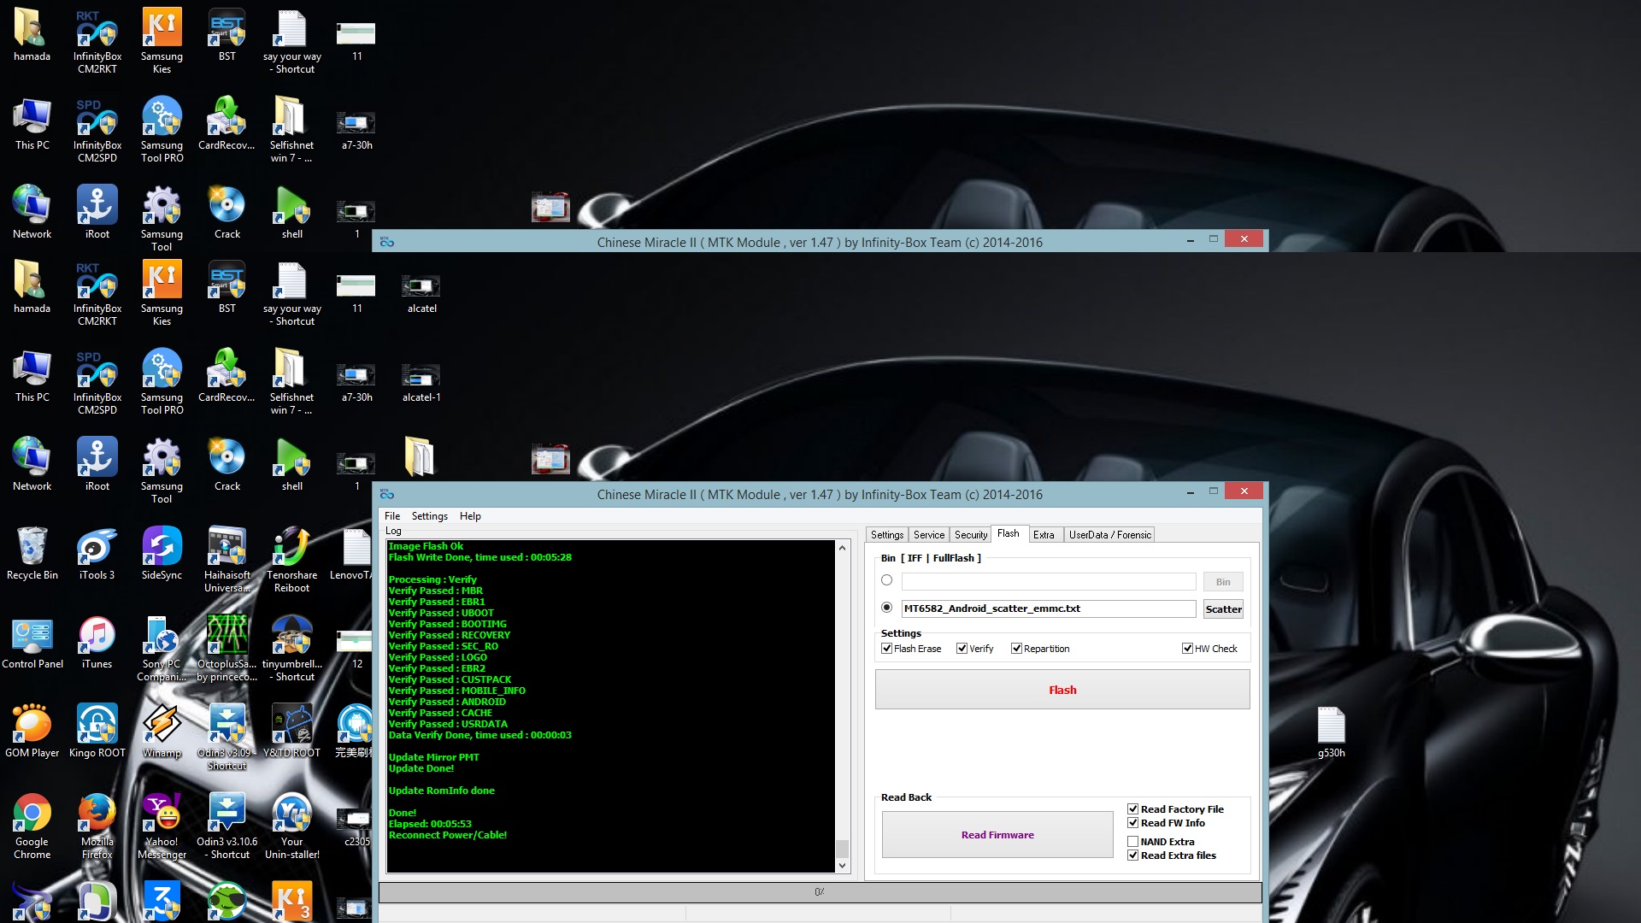The height and width of the screenshot is (923, 1641).
Task: Click the log scrollbar thumb
Action: coord(843,848)
